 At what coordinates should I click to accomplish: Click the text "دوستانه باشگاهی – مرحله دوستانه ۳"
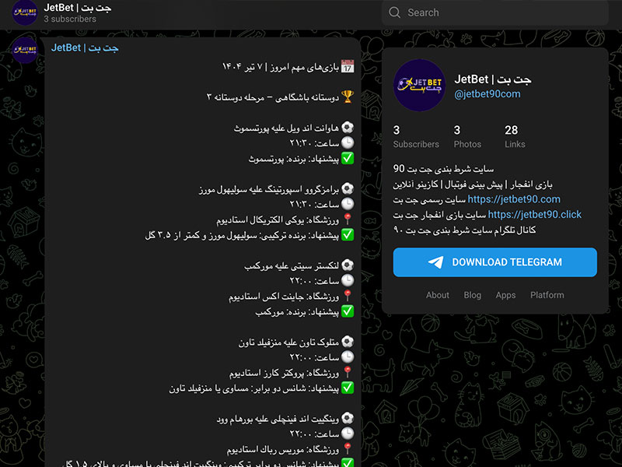tap(273, 97)
